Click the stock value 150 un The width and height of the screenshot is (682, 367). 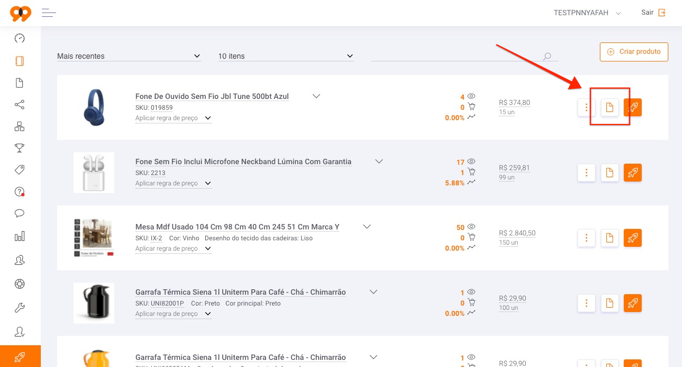pyautogui.click(x=508, y=242)
